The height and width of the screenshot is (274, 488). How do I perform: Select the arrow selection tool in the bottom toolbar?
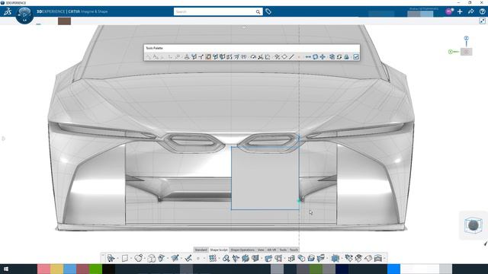[111, 258]
